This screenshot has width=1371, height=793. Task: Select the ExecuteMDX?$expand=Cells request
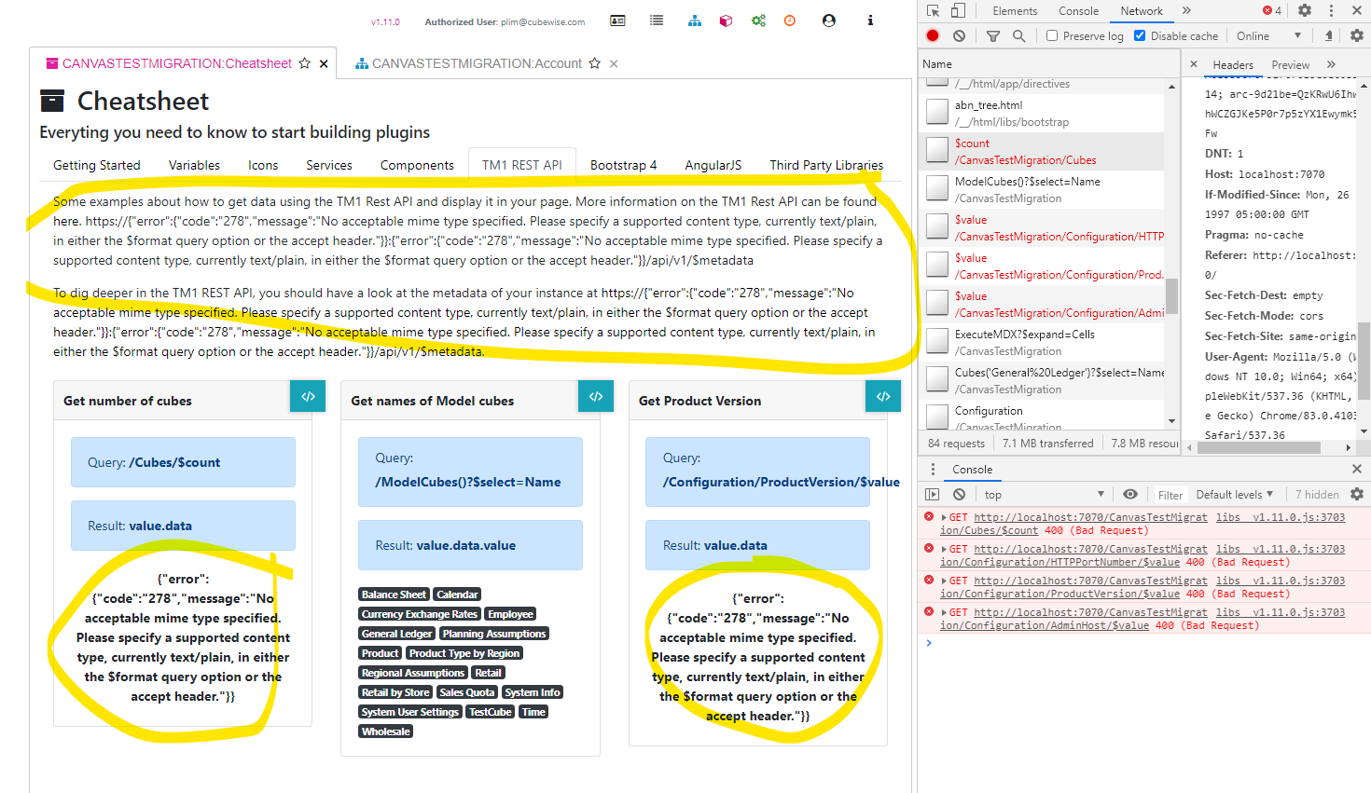point(1041,342)
